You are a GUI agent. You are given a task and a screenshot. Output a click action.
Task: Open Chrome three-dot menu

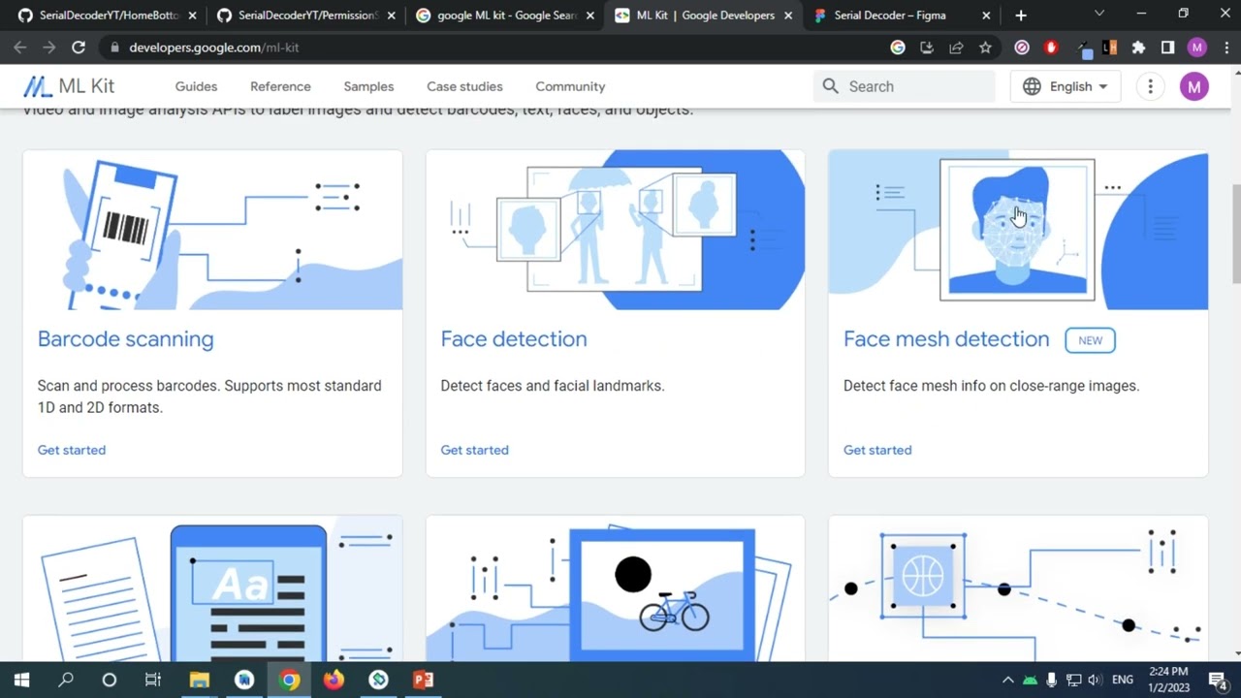pyautogui.click(x=1225, y=48)
